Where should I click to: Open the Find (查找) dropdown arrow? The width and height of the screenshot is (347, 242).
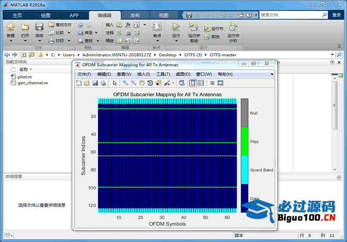pos(98,41)
